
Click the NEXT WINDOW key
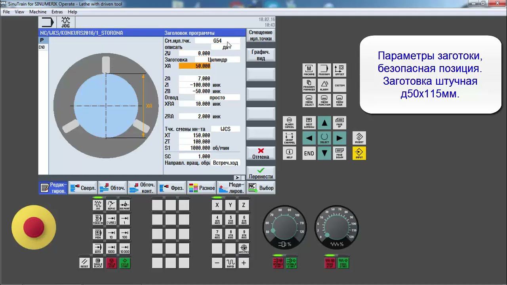[x=309, y=123]
